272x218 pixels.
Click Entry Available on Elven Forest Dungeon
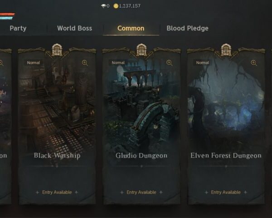(226, 192)
